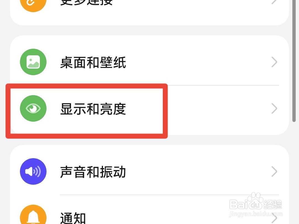Expand 声音和振动 using its right chevron
The image size is (299, 224).
274,171
